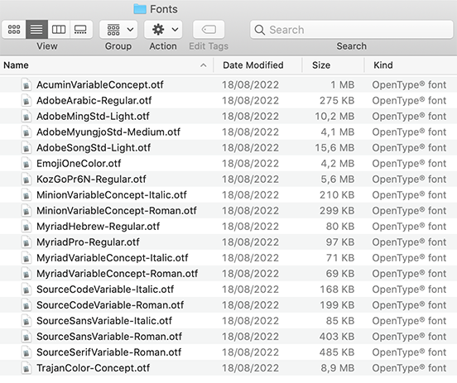Select MinionVariableConcept-Italic.otf file icon

click(26, 195)
